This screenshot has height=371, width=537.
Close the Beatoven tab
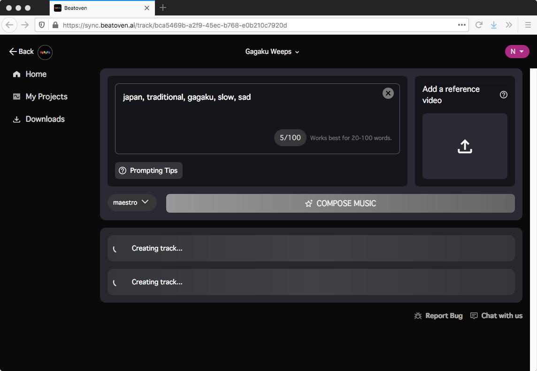click(147, 8)
